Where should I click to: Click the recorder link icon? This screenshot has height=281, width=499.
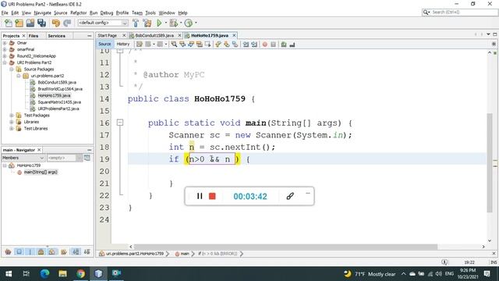(x=290, y=196)
